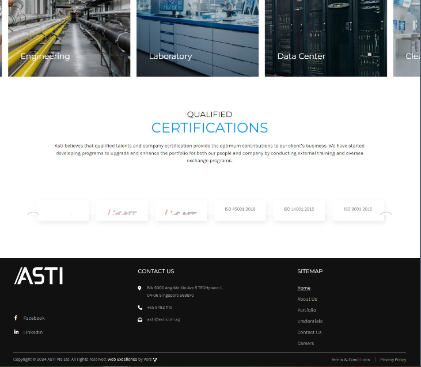This screenshot has width=421, height=367.
Task: Open the Portfolio sitemap link
Action: coord(306,310)
